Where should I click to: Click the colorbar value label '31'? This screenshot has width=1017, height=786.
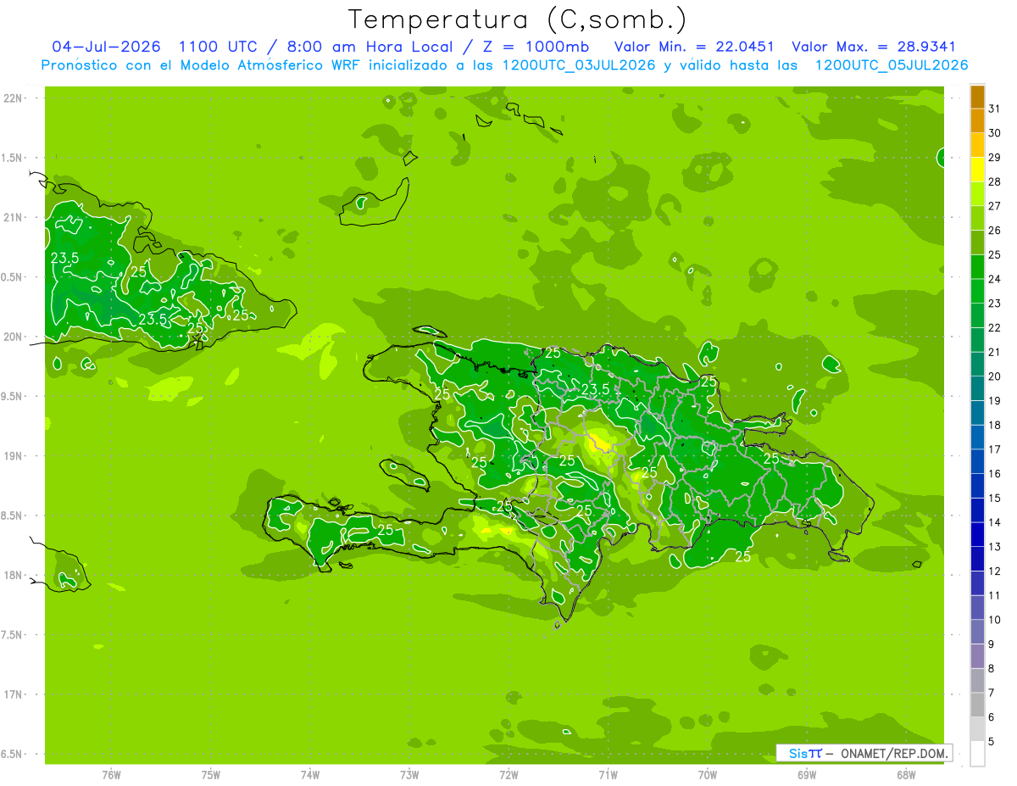pos(995,109)
